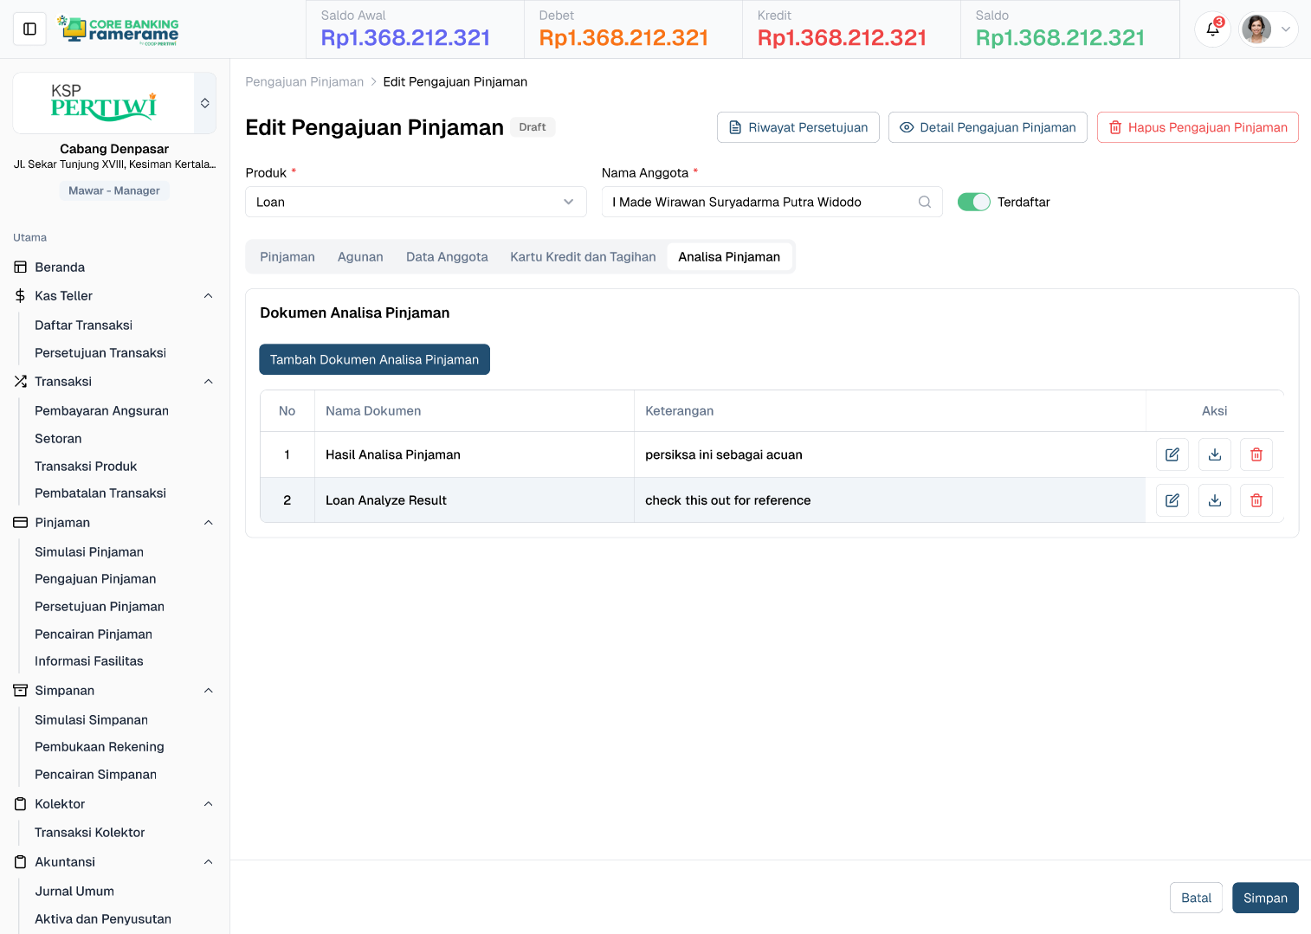Toggle the sidebar collapse icon

(29, 29)
